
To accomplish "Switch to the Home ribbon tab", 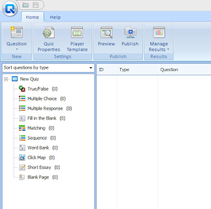I will tap(32, 17).
